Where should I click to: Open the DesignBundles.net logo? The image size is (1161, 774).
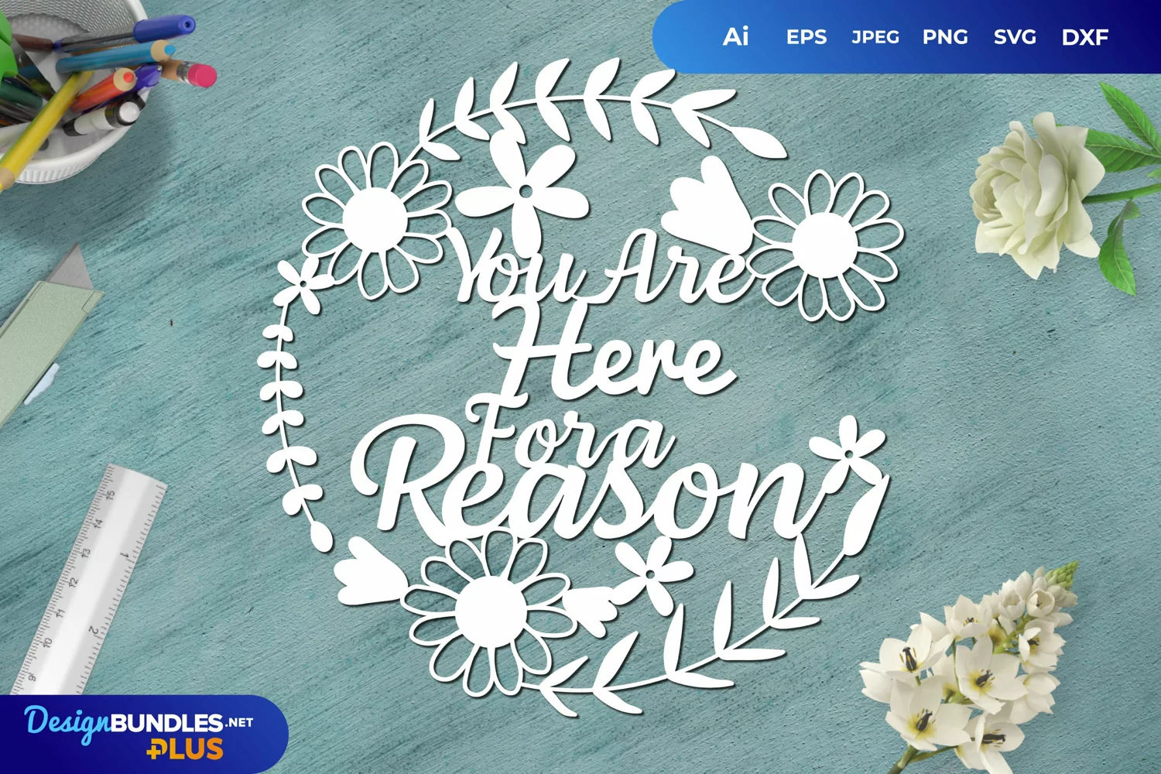click(138, 723)
